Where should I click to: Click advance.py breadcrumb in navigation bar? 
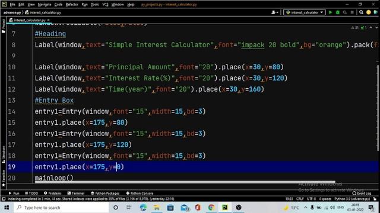[x=12, y=12]
